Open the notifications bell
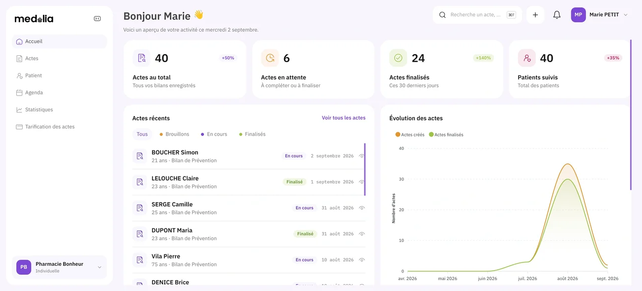The image size is (642, 291). (x=557, y=15)
